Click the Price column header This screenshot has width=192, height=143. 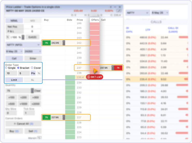pos(80,20)
